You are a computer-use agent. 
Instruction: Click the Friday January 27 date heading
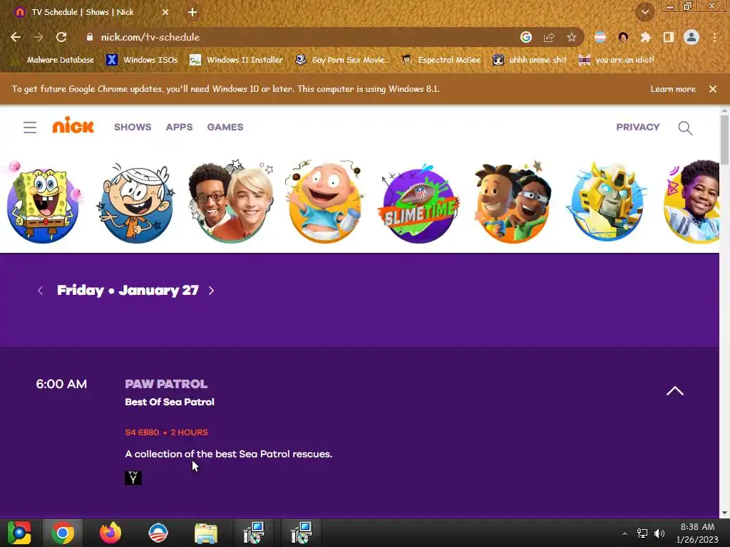pyautogui.click(x=128, y=291)
